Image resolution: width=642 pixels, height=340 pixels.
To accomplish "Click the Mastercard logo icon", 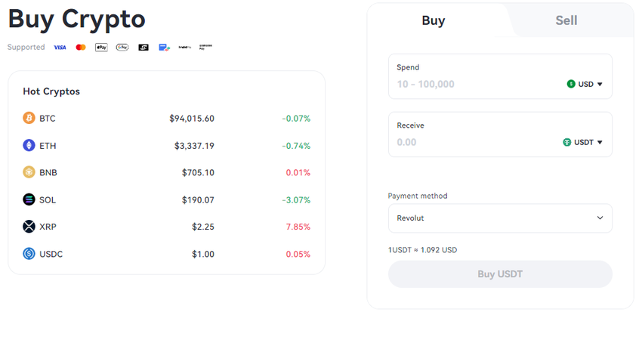I will (x=81, y=48).
